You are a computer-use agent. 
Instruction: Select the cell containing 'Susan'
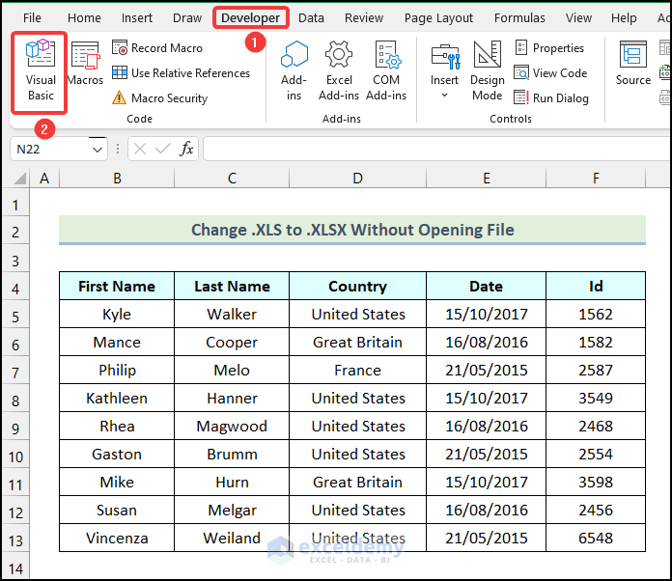click(x=117, y=510)
